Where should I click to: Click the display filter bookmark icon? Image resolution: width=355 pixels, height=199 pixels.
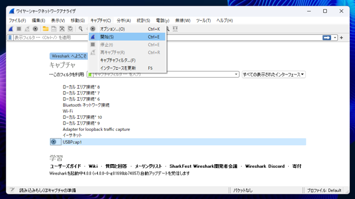point(10,38)
